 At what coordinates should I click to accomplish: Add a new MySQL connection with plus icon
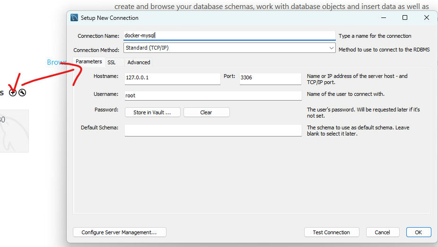(13, 93)
